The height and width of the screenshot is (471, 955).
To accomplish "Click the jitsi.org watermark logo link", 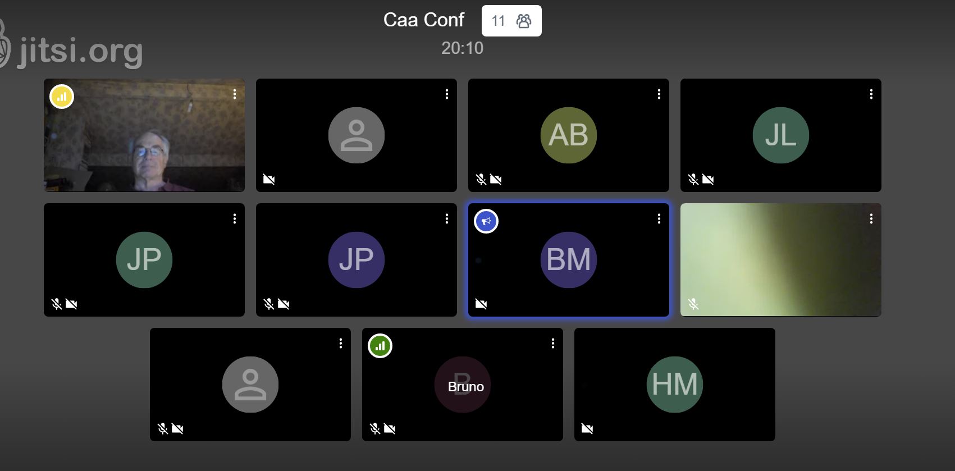I will click(71, 49).
